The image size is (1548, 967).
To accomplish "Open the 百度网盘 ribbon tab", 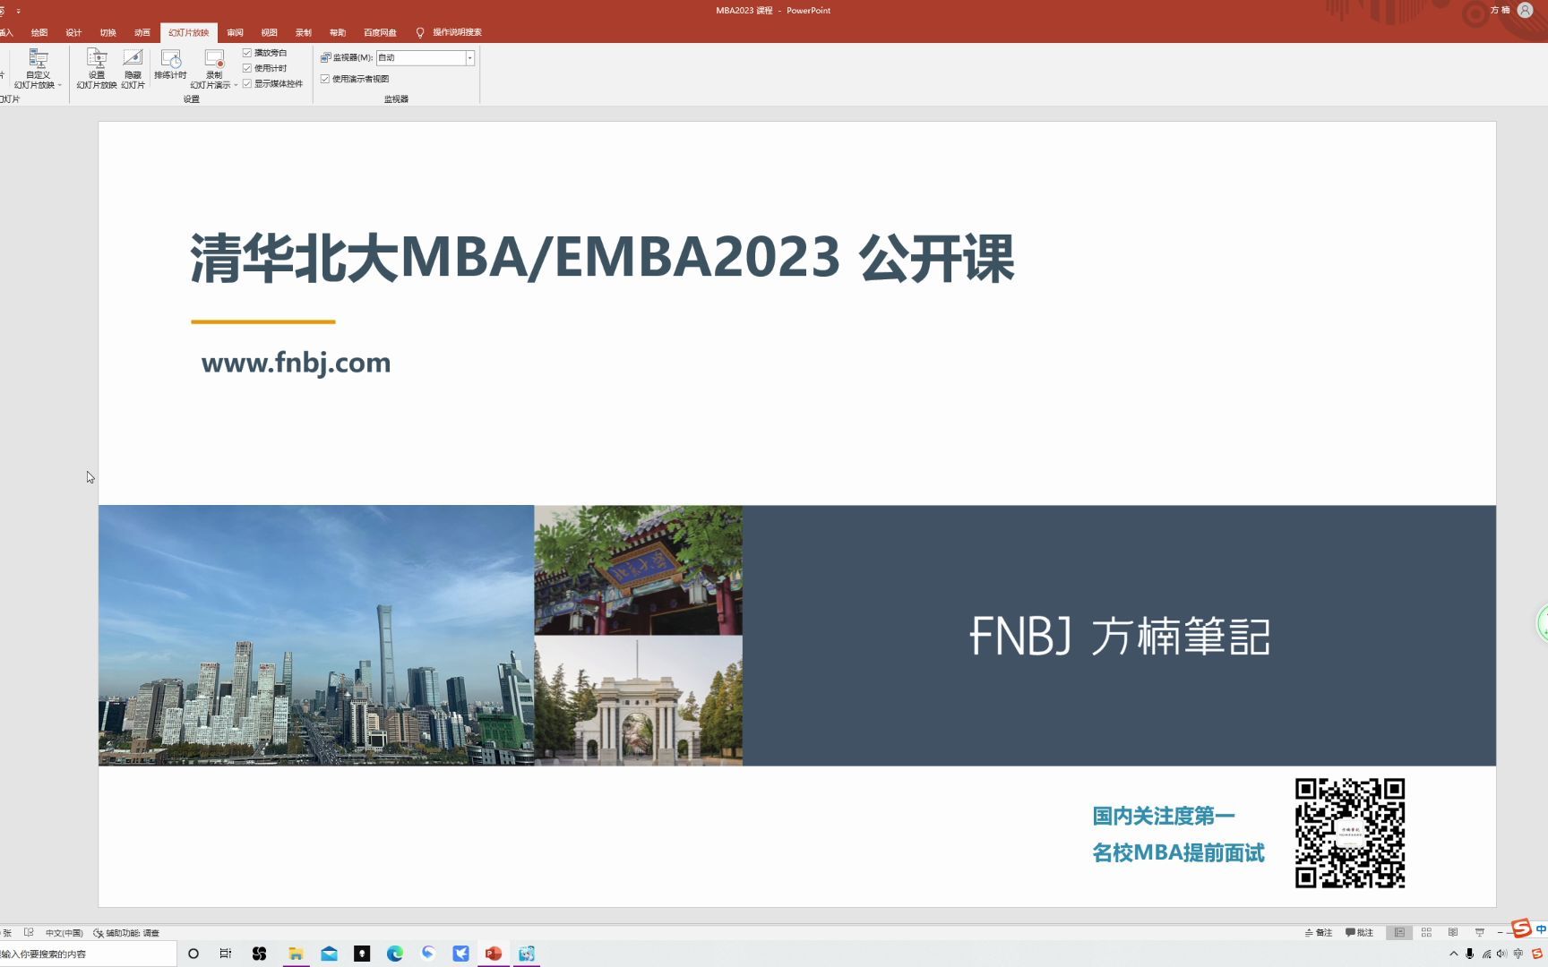I will (380, 32).
